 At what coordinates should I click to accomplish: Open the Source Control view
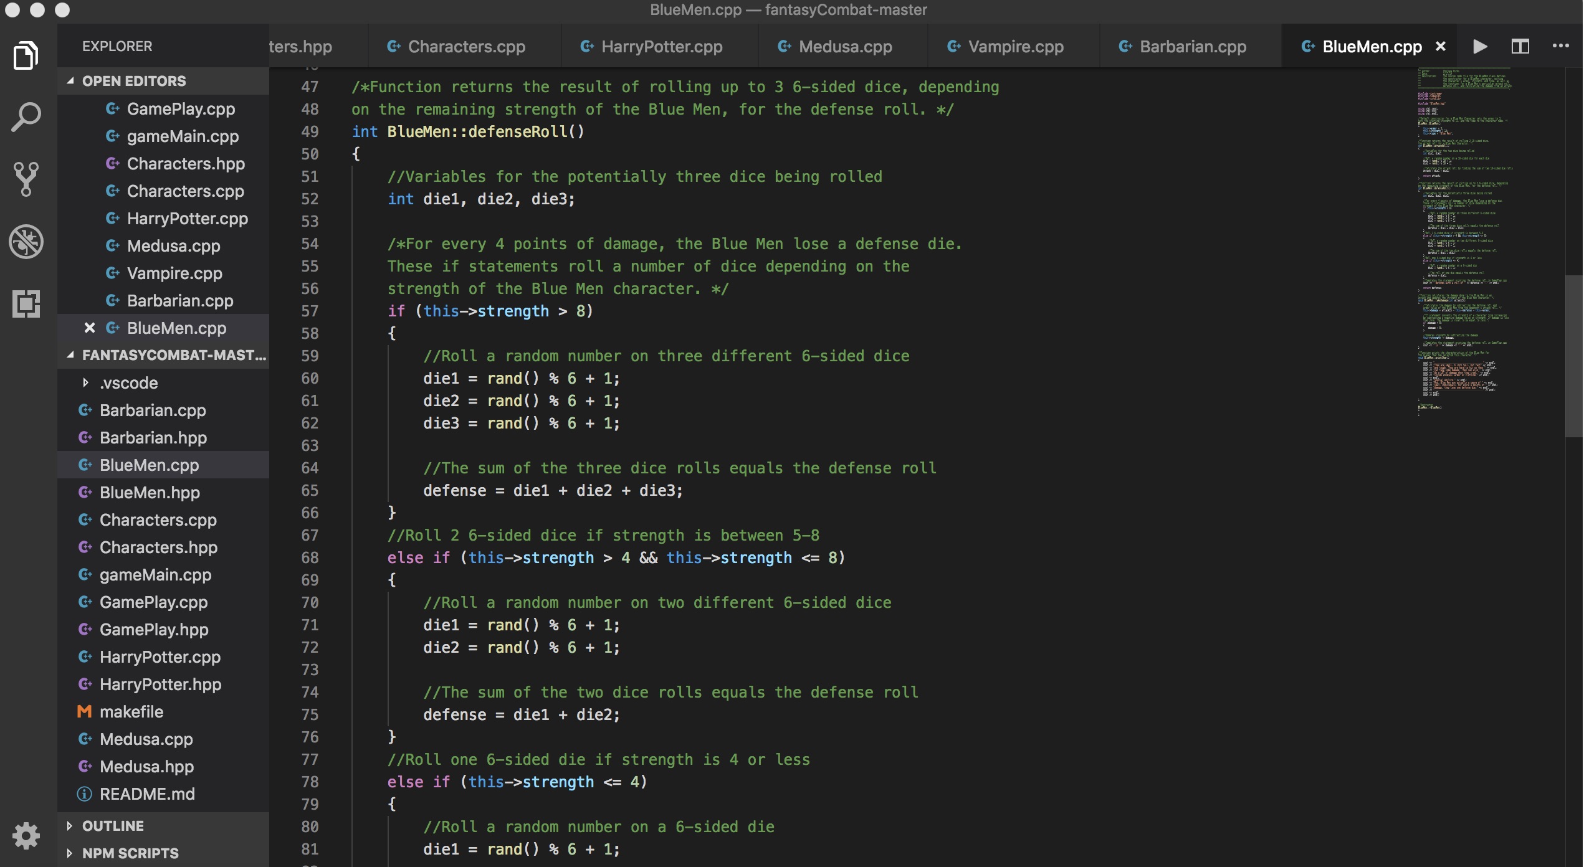26,179
